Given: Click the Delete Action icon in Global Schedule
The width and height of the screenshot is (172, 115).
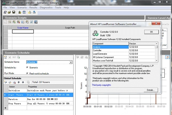Looking at the screenshot, I should 14,82.
